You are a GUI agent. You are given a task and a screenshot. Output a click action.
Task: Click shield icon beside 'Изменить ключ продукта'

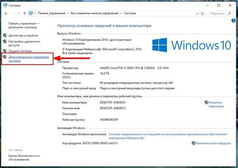click(193, 143)
